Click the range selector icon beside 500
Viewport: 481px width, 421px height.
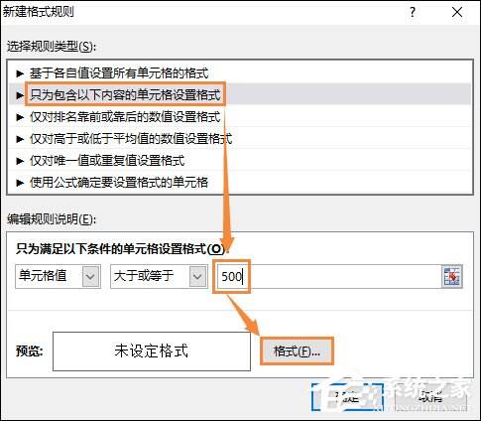tap(452, 276)
